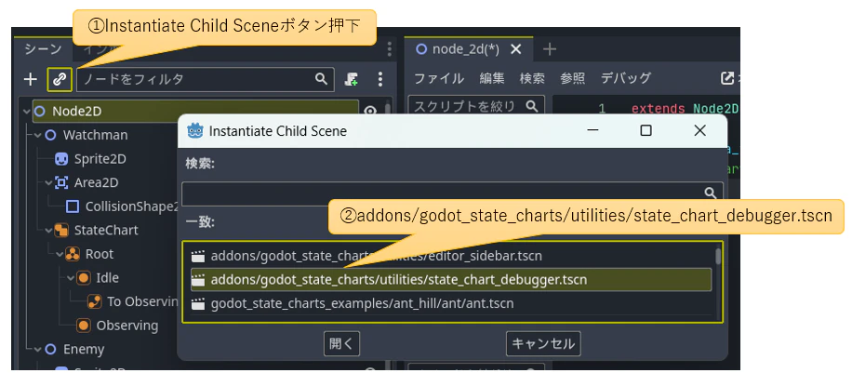The height and width of the screenshot is (373, 852).
Task: Click the Watchman node circle icon
Action: coord(50,135)
